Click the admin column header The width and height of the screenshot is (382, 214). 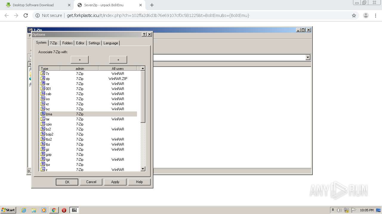tap(79, 68)
